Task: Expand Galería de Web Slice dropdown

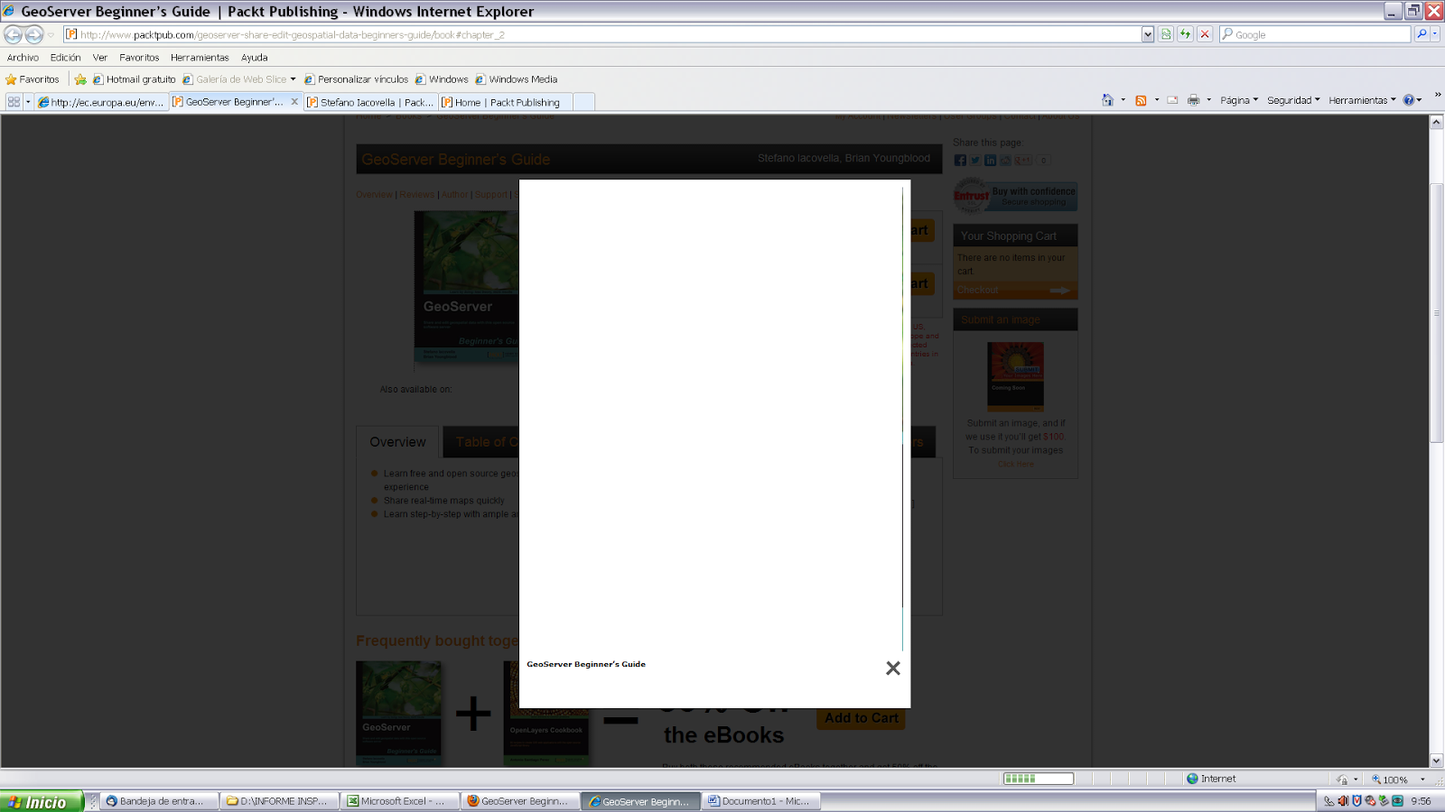Action: pos(293,79)
